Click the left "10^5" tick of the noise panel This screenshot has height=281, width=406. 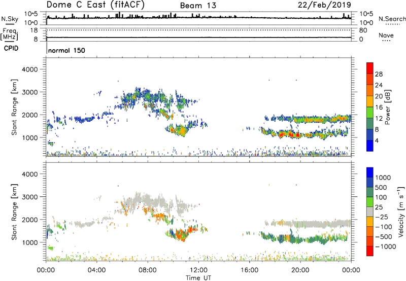pyautogui.click(x=31, y=14)
